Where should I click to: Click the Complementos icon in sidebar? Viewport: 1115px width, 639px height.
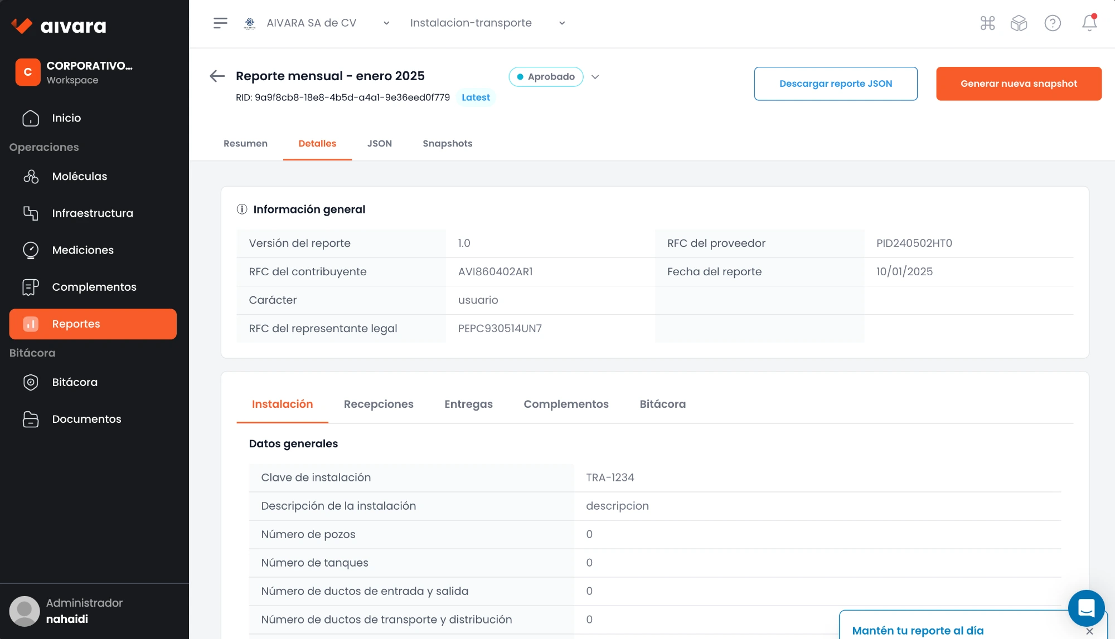point(31,287)
